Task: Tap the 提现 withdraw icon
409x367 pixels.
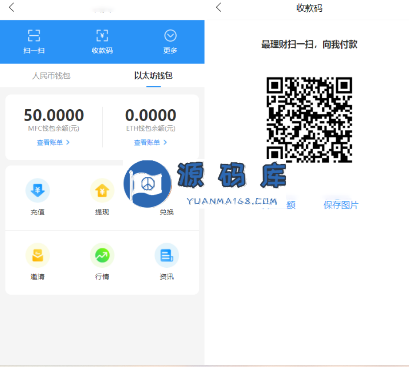Action: [x=102, y=190]
